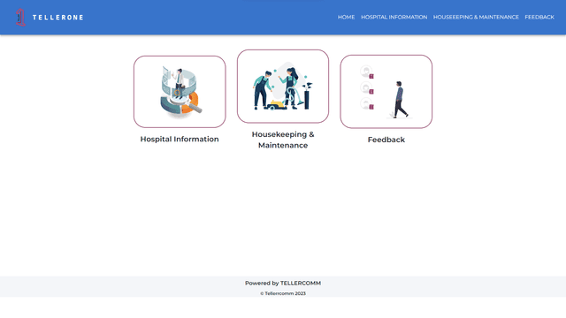Open the Hospital Information illustration card

180,92
